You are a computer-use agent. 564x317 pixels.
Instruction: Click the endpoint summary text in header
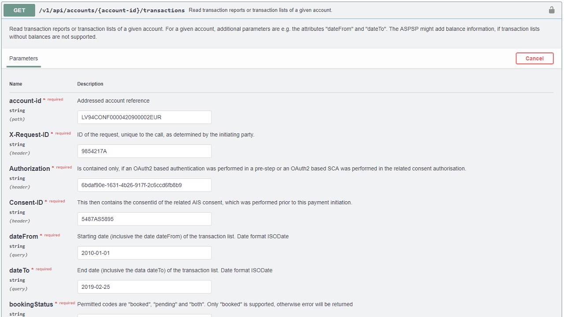[x=260, y=10]
